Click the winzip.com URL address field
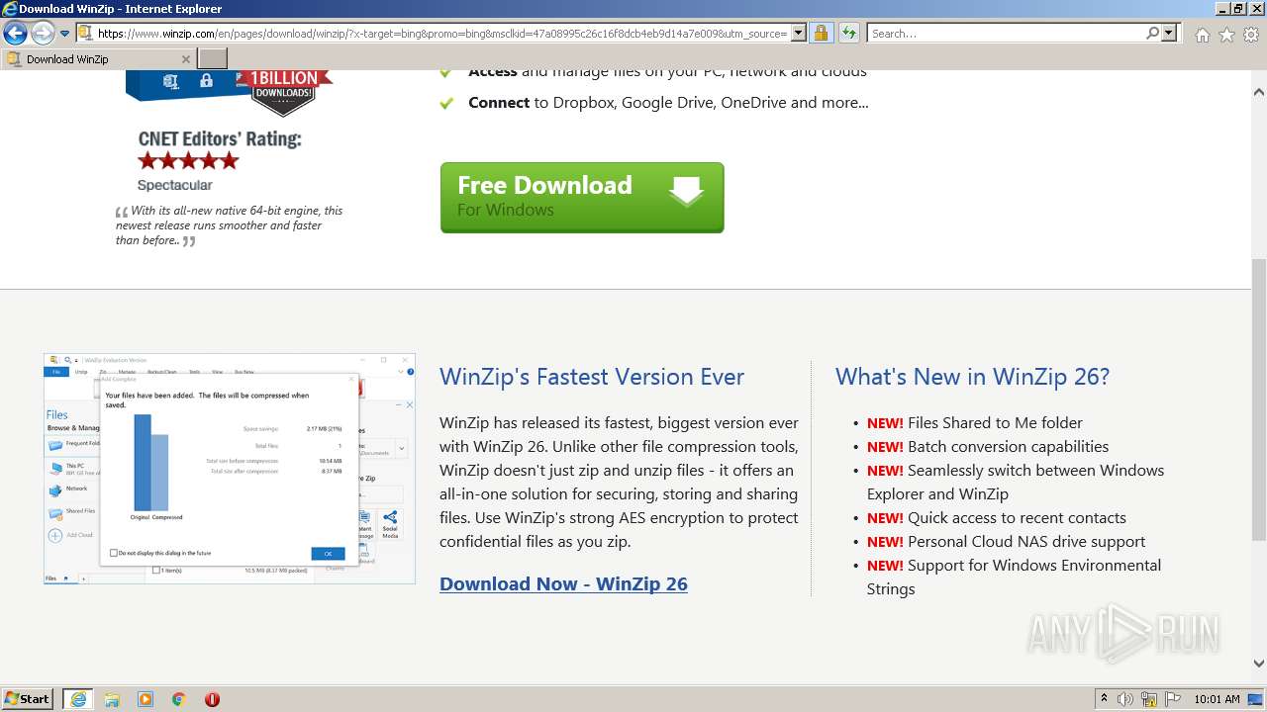The image size is (1267, 712). (x=442, y=34)
